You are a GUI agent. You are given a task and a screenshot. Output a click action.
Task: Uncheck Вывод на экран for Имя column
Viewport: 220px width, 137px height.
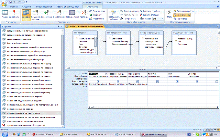tap(177, 82)
